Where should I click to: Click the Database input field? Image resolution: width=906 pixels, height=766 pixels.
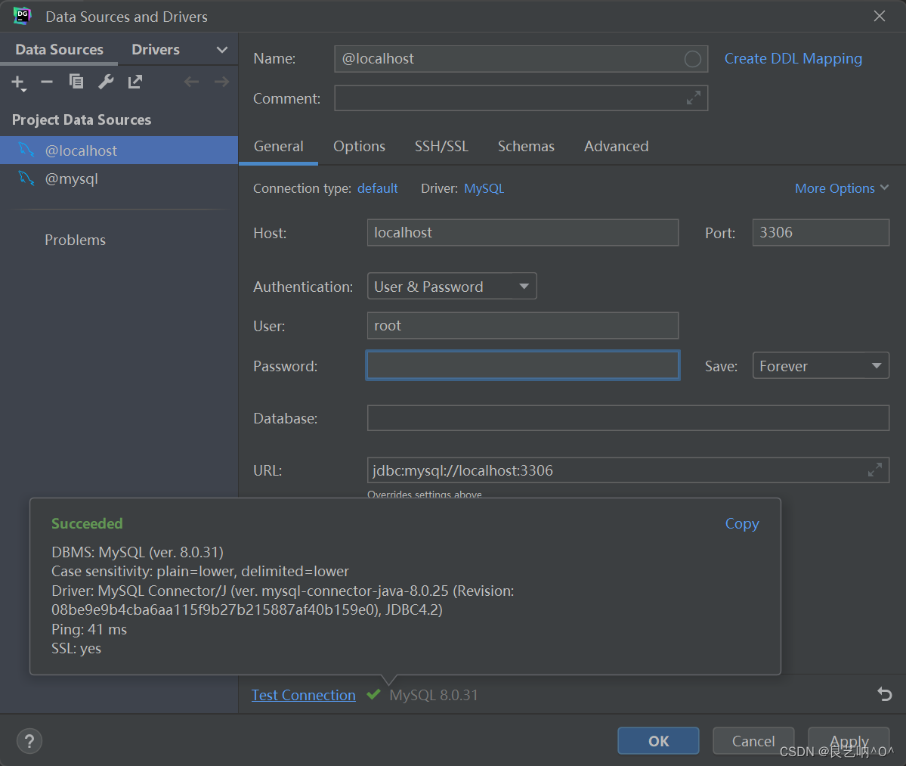pos(628,418)
